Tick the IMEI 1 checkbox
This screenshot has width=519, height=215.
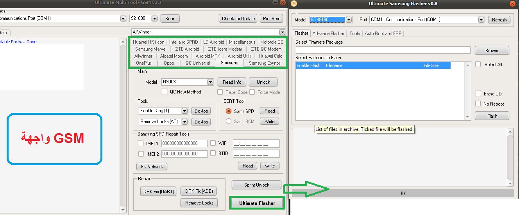coord(141,143)
